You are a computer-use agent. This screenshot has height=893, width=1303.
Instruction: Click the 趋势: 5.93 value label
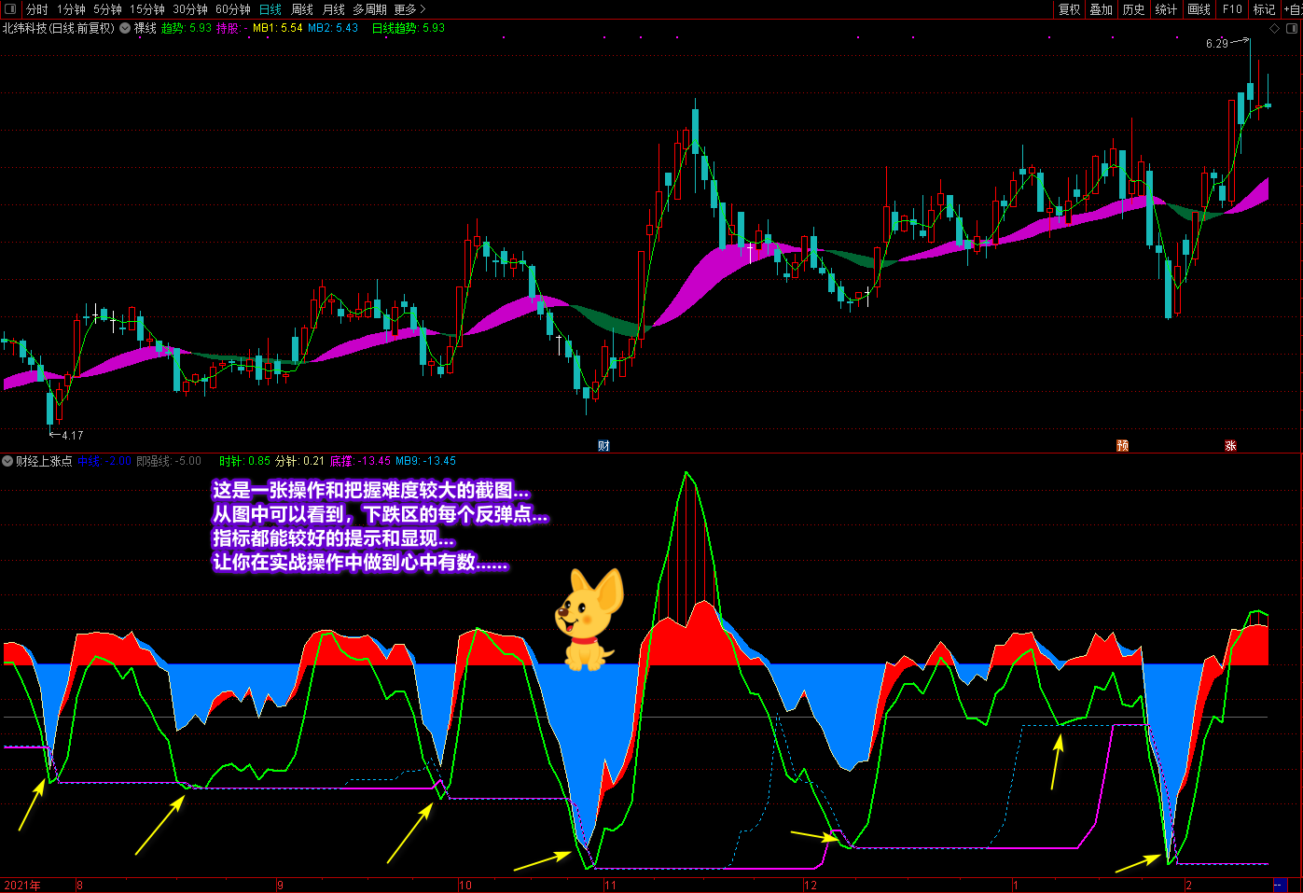(x=187, y=28)
